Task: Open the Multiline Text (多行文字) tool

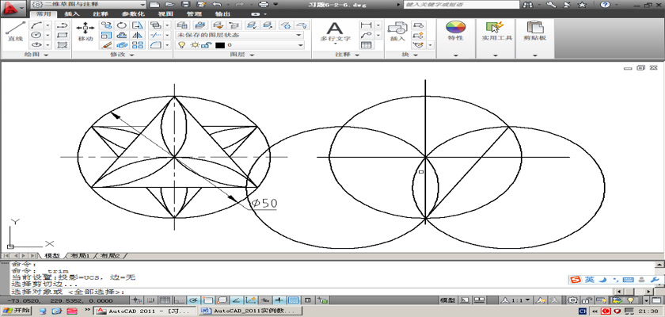Action: (x=334, y=31)
